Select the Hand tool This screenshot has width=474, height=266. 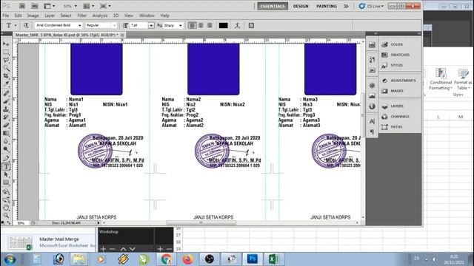(6, 208)
